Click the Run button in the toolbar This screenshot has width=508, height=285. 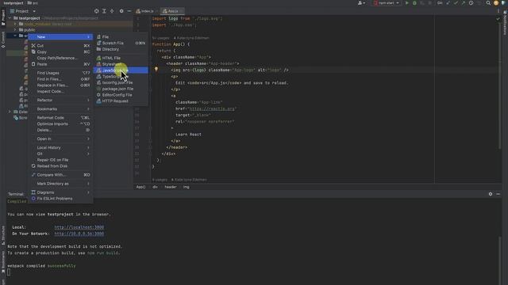[x=407, y=3]
